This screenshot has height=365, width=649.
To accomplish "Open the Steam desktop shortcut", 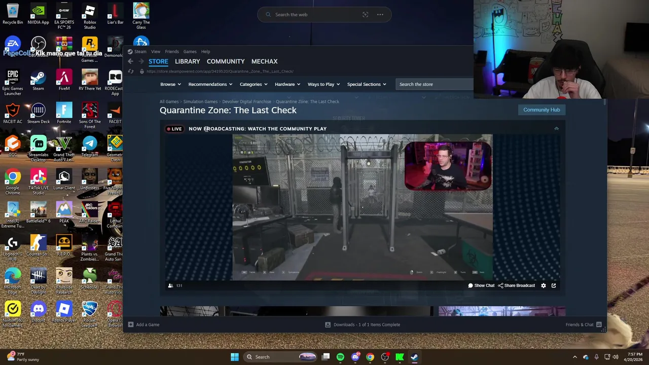I will coord(38,81).
